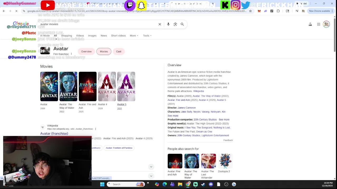Click the Feedback link under the overview
The height and width of the screenshot is (189, 337).
coord(228,140)
